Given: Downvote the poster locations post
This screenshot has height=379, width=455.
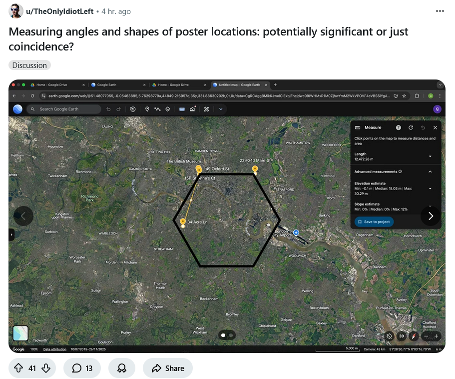Looking at the screenshot, I should [x=46, y=368].
